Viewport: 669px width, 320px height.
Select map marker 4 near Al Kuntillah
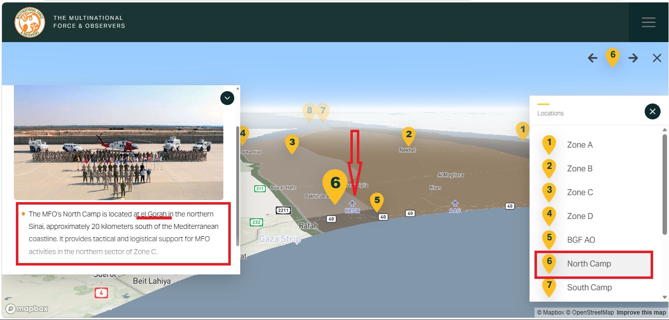click(x=243, y=135)
